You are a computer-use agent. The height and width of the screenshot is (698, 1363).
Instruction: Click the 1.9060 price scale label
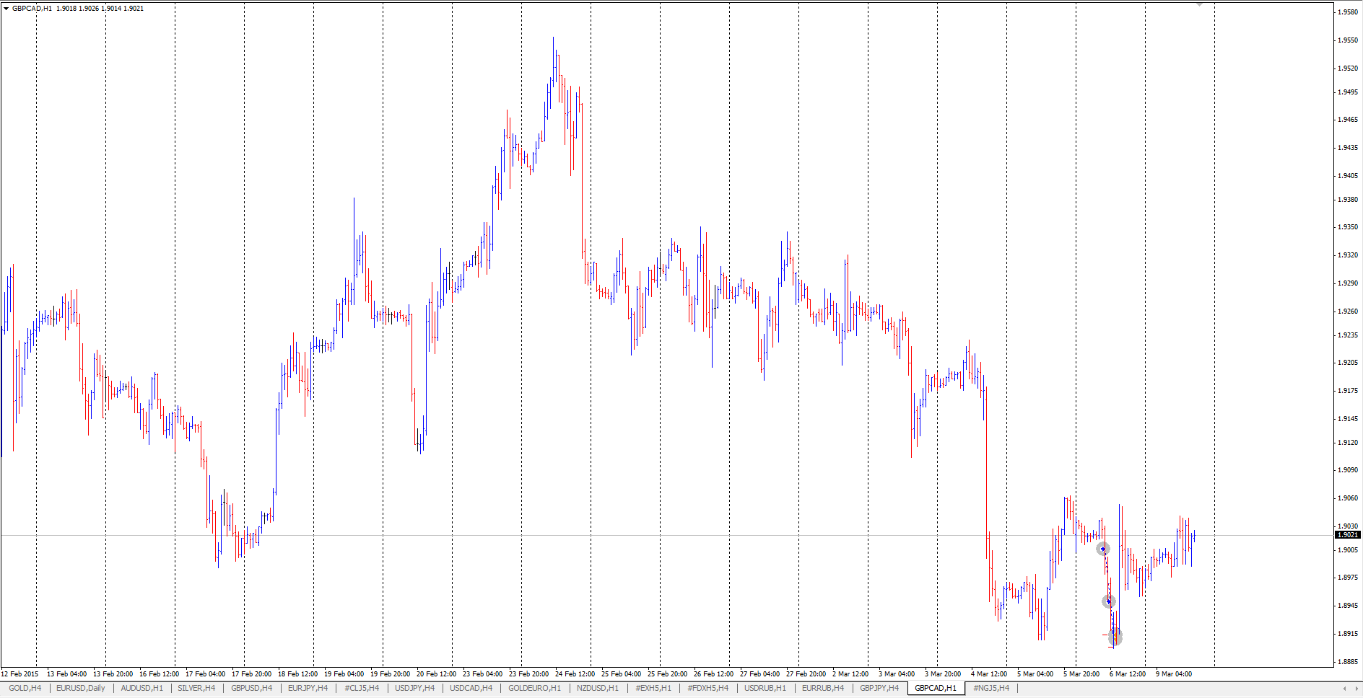pyautogui.click(x=1348, y=498)
